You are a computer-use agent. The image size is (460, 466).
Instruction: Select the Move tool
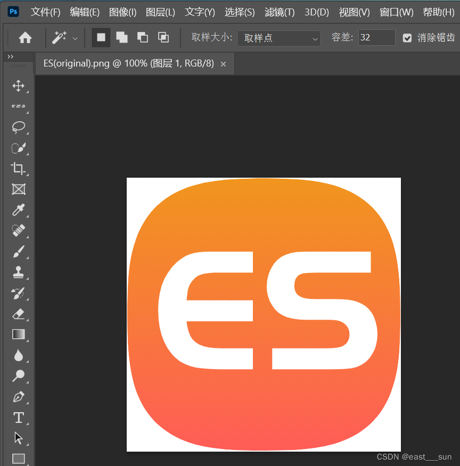pyautogui.click(x=18, y=86)
